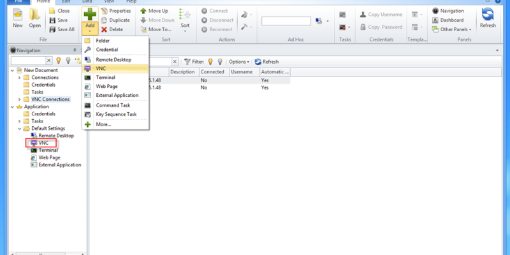Toggle the dim lightbulb filter in content toolbar
This screenshot has height=255, width=510.
[x=221, y=62]
